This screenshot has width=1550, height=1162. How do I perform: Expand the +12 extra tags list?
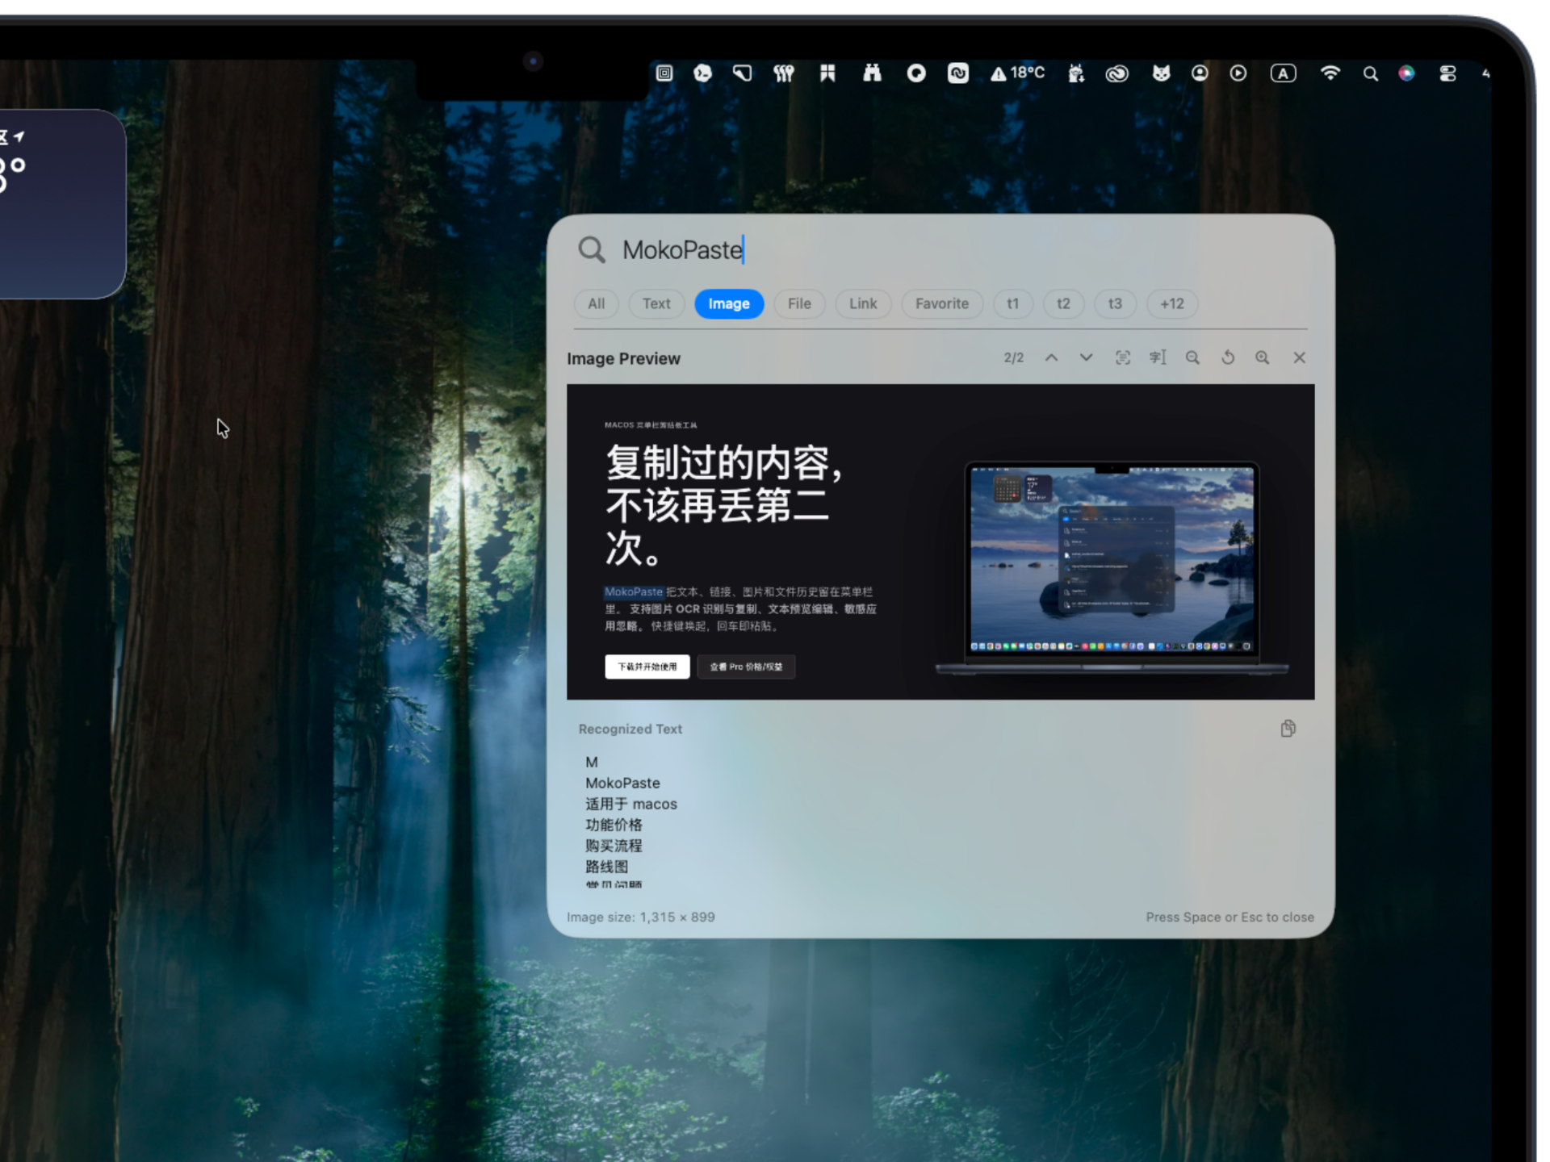coord(1172,304)
